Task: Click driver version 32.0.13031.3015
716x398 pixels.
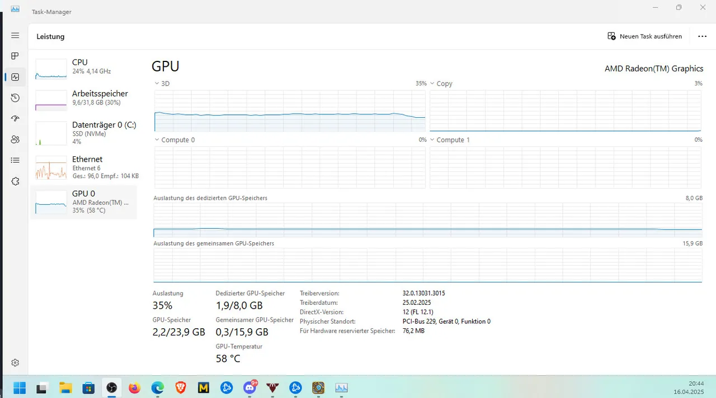Action: (424, 293)
